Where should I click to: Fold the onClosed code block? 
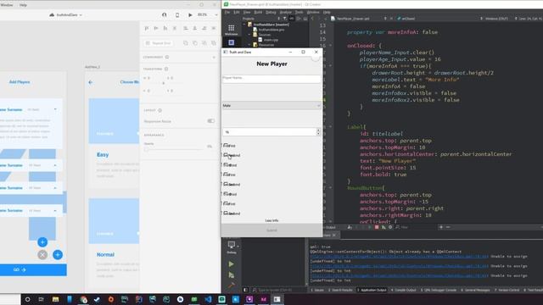330,45
